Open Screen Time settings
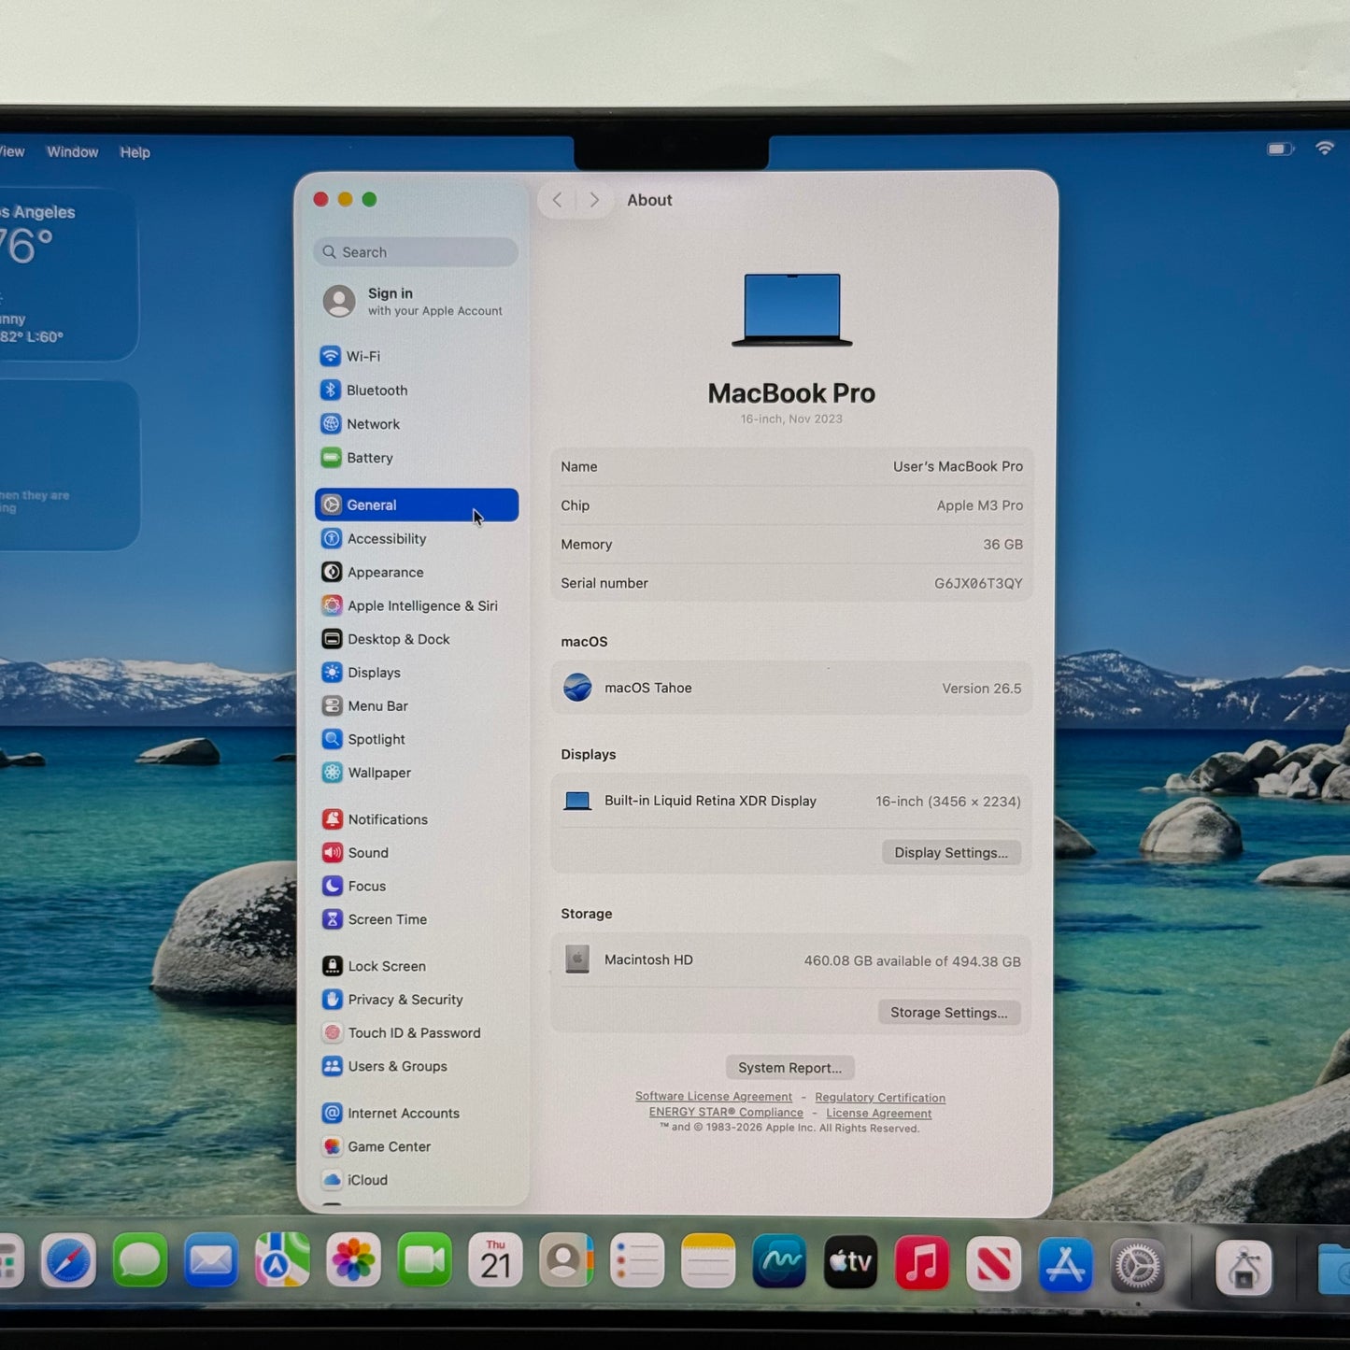This screenshot has width=1350, height=1350. pos(416,919)
